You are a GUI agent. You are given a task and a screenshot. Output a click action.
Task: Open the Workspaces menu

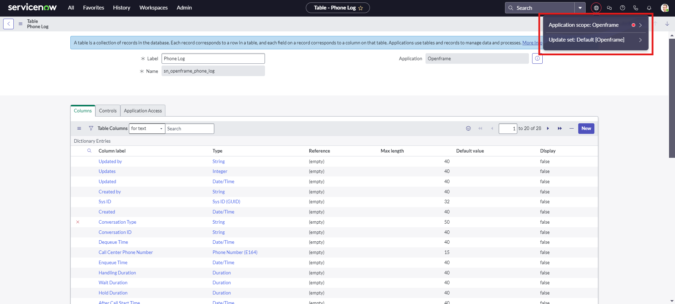[x=153, y=8]
